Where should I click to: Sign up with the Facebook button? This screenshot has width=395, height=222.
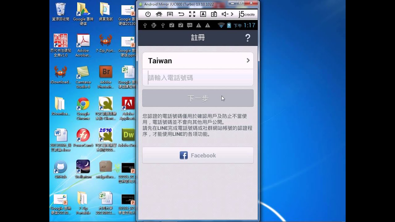[x=198, y=155]
